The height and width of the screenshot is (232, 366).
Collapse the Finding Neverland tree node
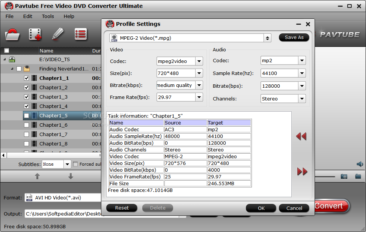[12, 69]
